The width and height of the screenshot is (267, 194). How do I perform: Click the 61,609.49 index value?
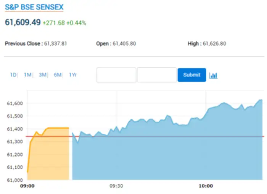click(23, 22)
